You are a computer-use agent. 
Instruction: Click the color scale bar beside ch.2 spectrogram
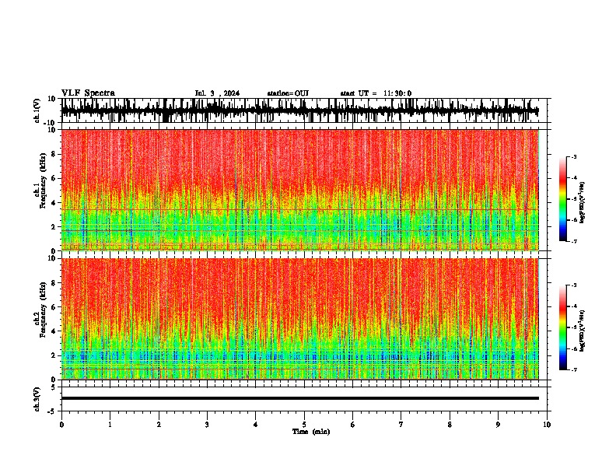click(x=563, y=327)
